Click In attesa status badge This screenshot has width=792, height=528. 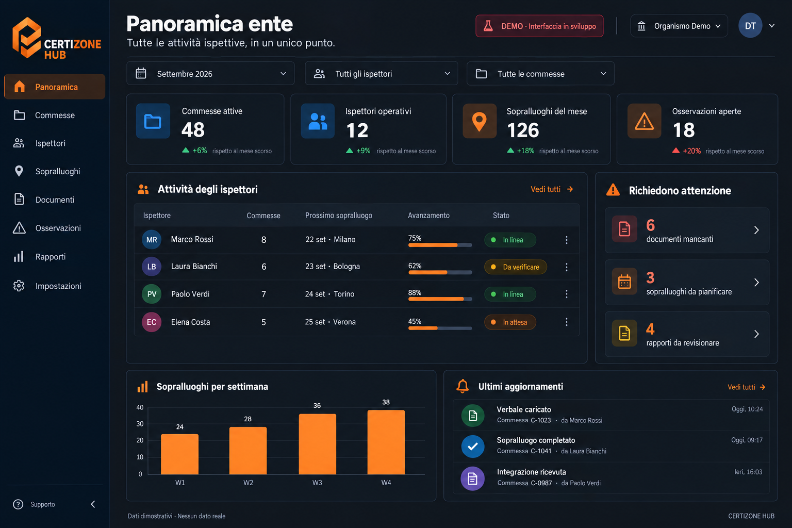pos(510,322)
